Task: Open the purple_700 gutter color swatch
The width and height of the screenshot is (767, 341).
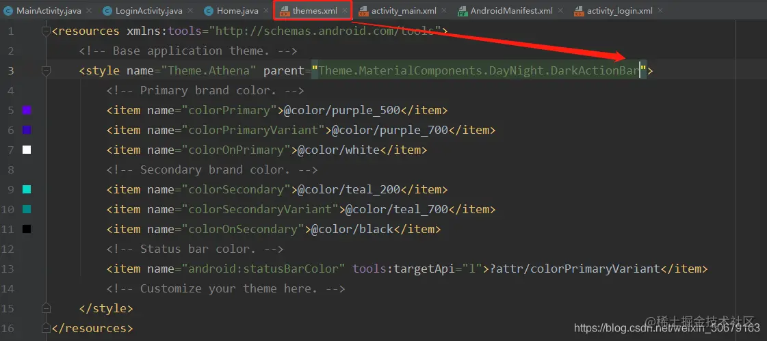Action: (x=27, y=130)
